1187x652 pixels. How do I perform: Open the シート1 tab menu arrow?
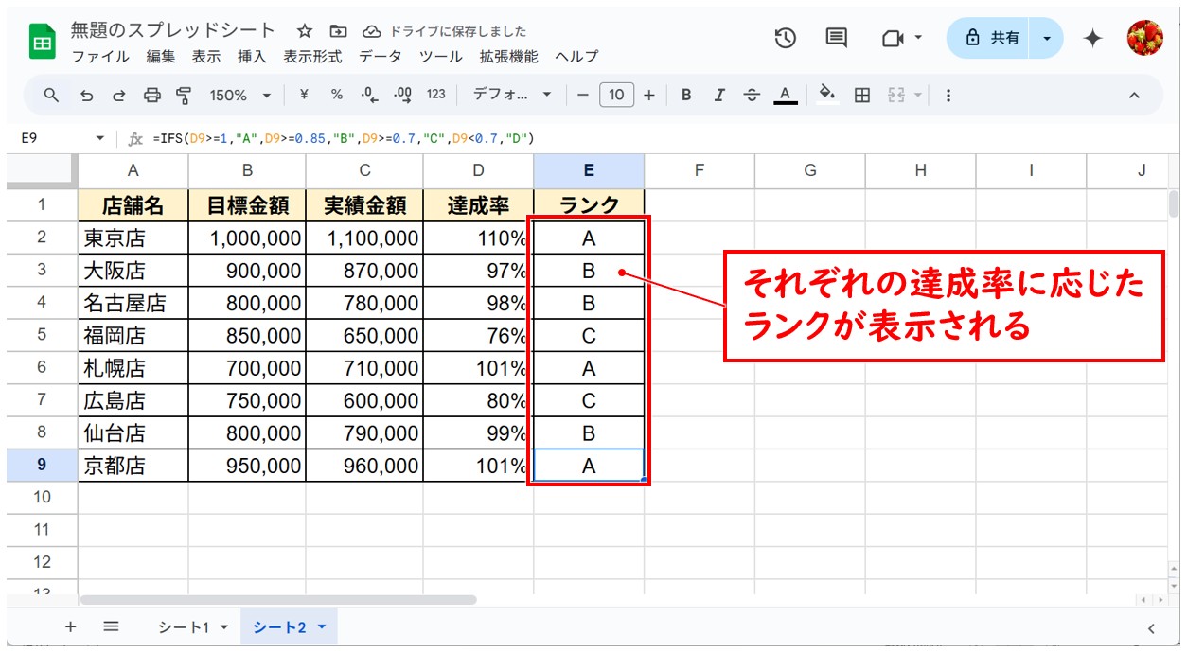pyautogui.click(x=224, y=627)
